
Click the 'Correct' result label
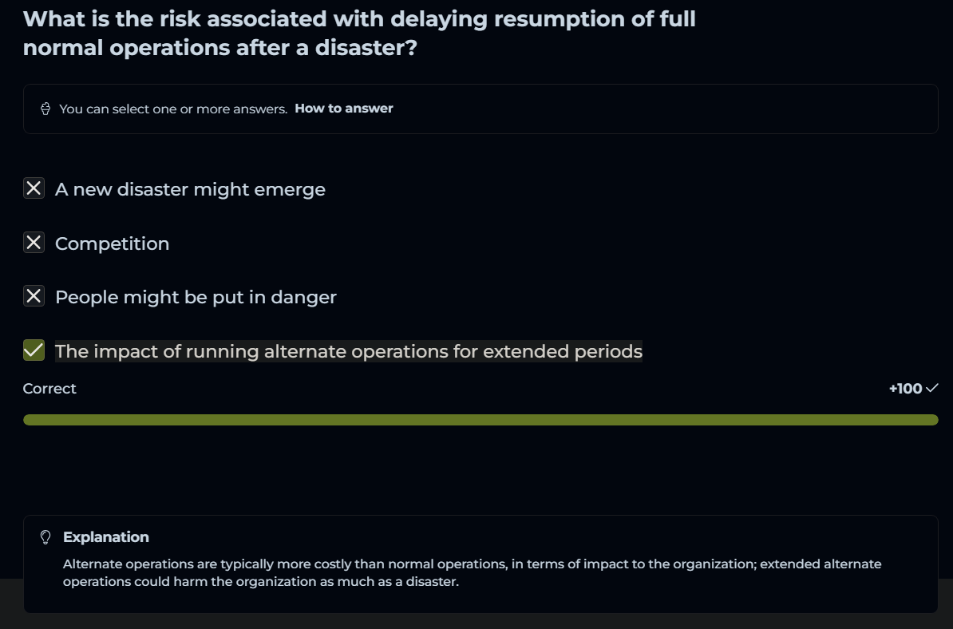(49, 389)
